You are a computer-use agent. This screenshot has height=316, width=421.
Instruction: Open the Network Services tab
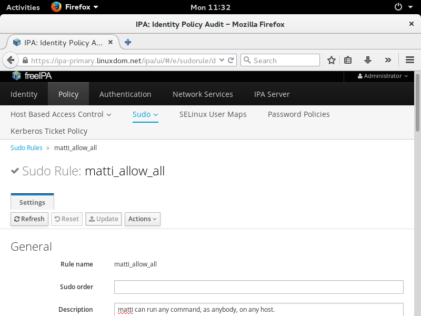click(203, 94)
